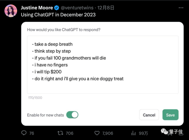Save the custom instructions
The image size is (189, 140).
[x=170, y=115]
